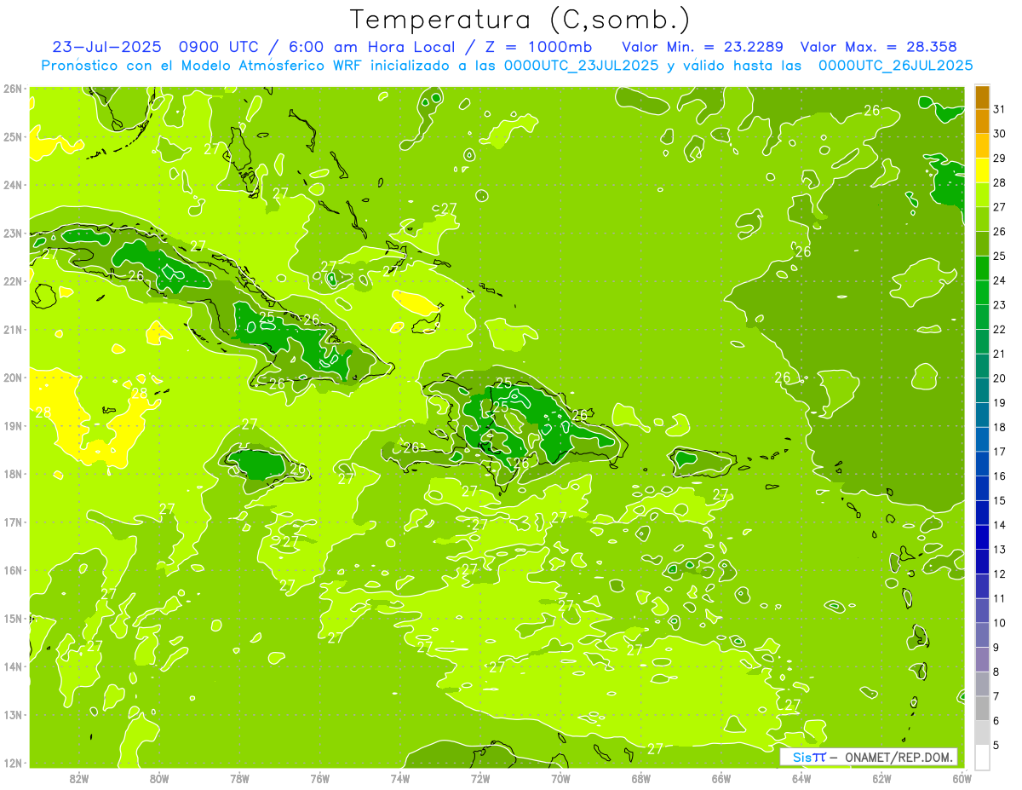Click the '31' color scale label
Screen dimensions: 1022x790
[x=999, y=109]
